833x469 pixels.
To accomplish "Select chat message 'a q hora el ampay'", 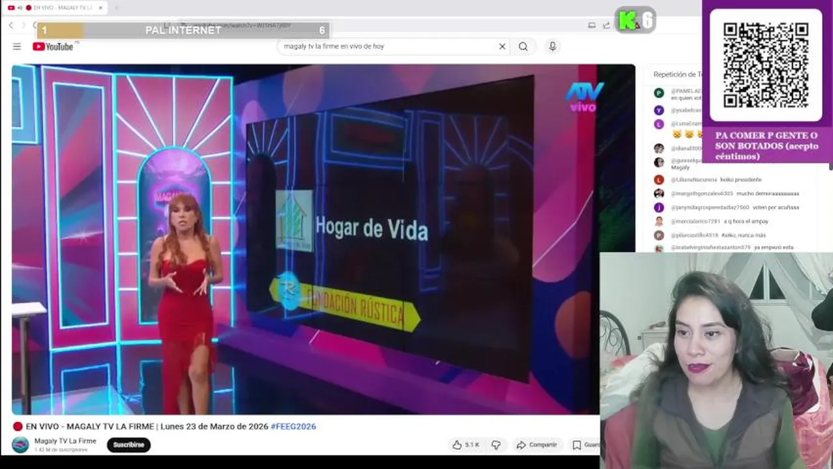I will click(x=746, y=221).
